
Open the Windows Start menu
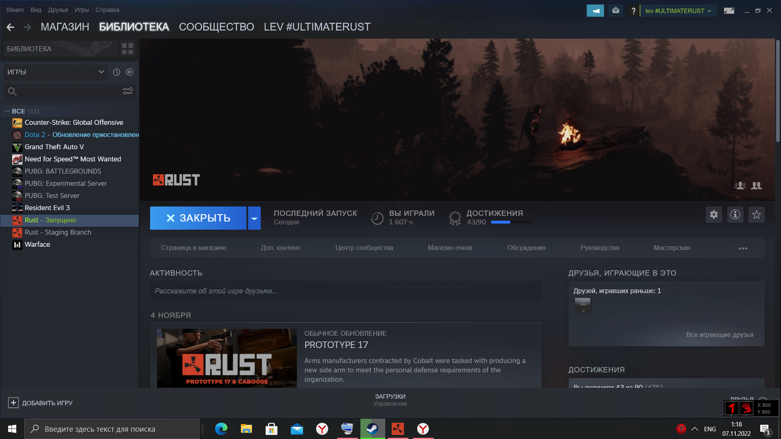click(12, 429)
